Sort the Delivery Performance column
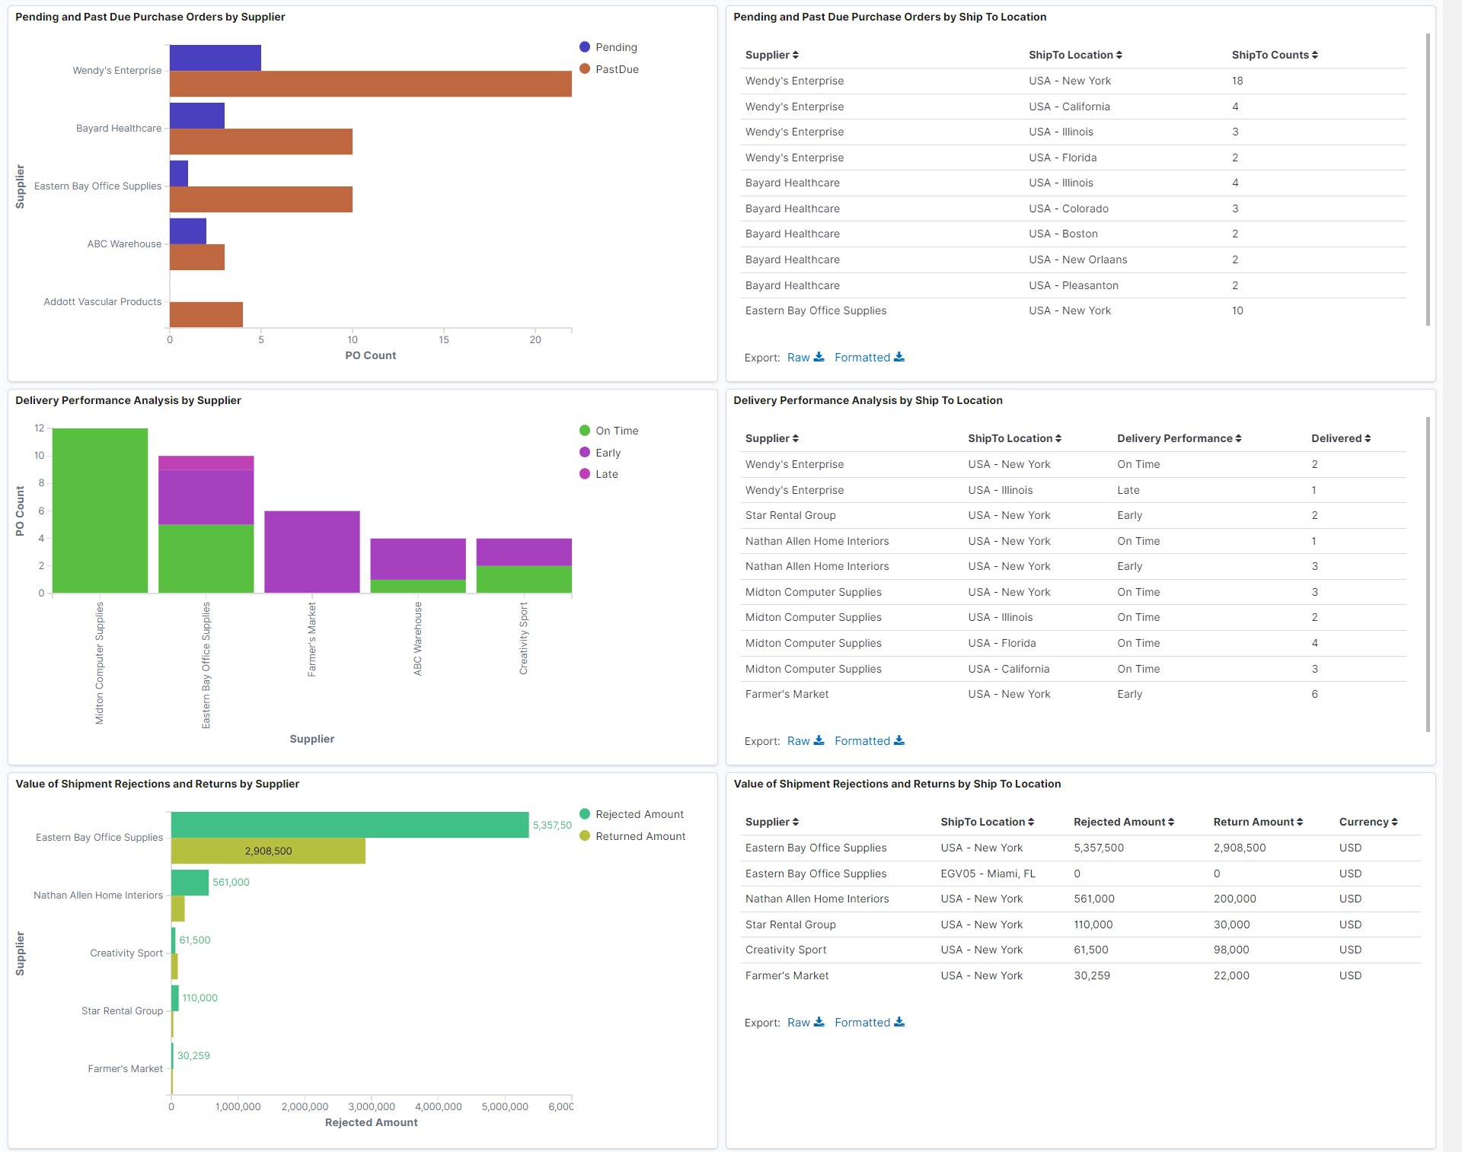This screenshot has width=1462, height=1152. [x=1238, y=438]
